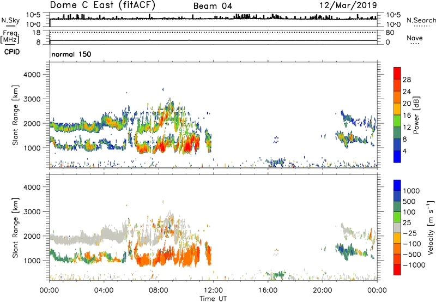Click 'Slant Range [km]' label of velocity panel

15,227
